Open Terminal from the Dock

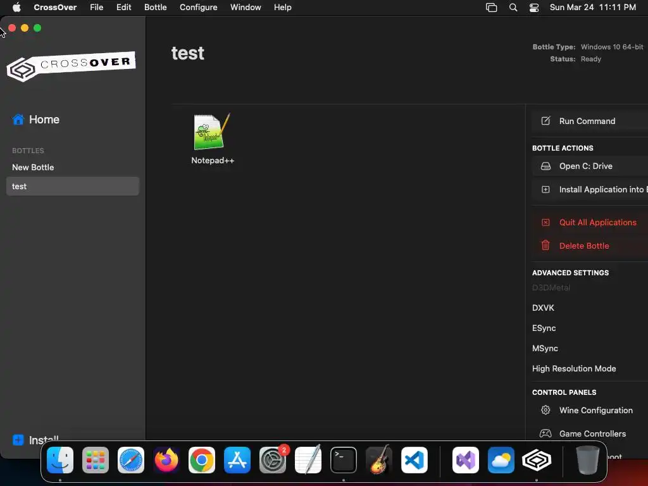pyautogui.click(x=344, y=459)
